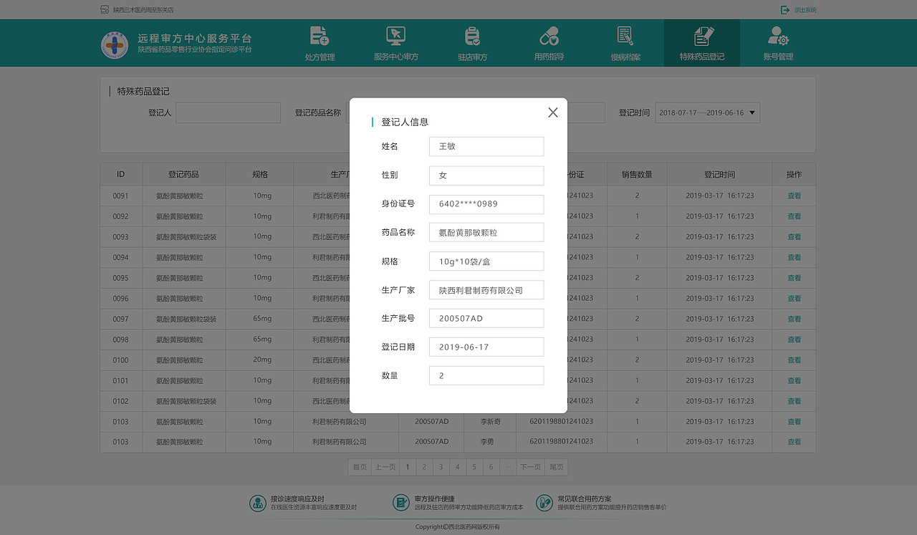This screenshot has width=917, height=535.
Task: Click the 姓名 field showing 王敏
Action: pos(486,146)
